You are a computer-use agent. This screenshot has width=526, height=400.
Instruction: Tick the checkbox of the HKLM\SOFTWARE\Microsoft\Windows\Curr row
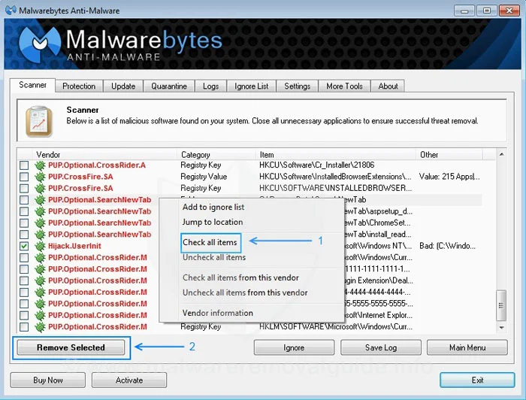[24, 327]
